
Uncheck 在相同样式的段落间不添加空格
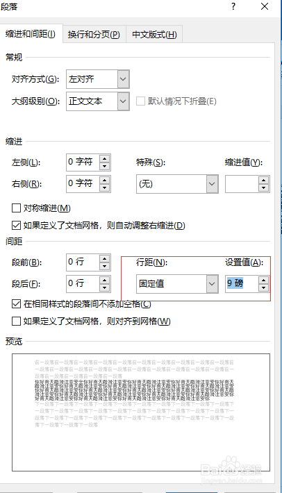point(16,304)
